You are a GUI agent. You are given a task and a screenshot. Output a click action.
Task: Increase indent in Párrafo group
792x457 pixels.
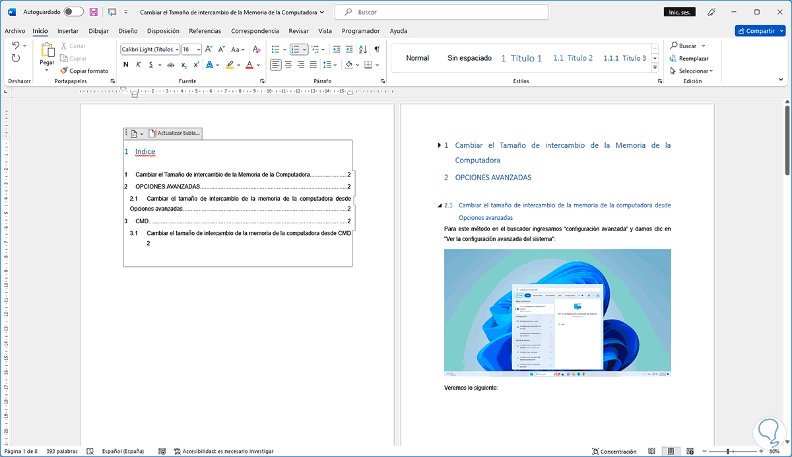[348, 50]
